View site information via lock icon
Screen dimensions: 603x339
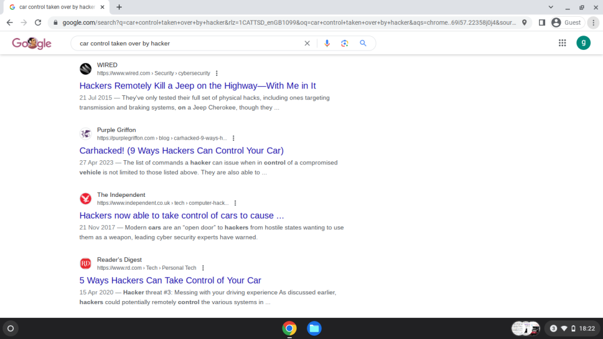pyautogui.click(x=55, y=23)
